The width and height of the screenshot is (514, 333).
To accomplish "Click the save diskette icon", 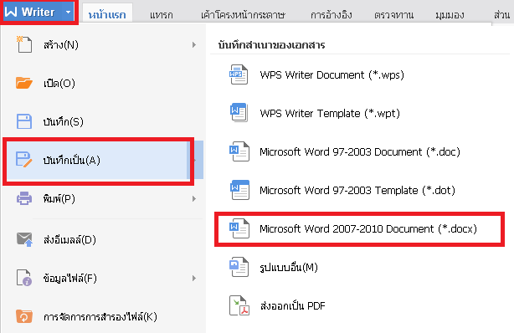I will [x=24, y=121].
